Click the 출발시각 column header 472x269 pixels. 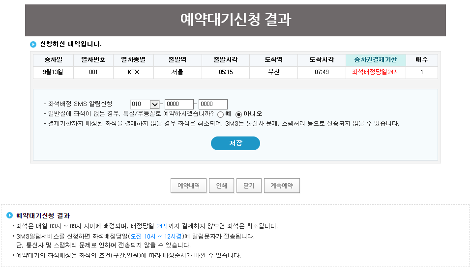[x=226, y=60]
